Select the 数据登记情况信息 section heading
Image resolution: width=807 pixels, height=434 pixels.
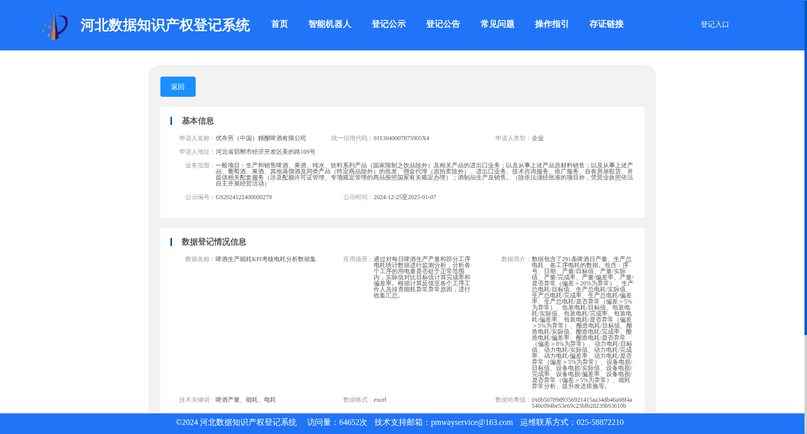coord(214,242)
